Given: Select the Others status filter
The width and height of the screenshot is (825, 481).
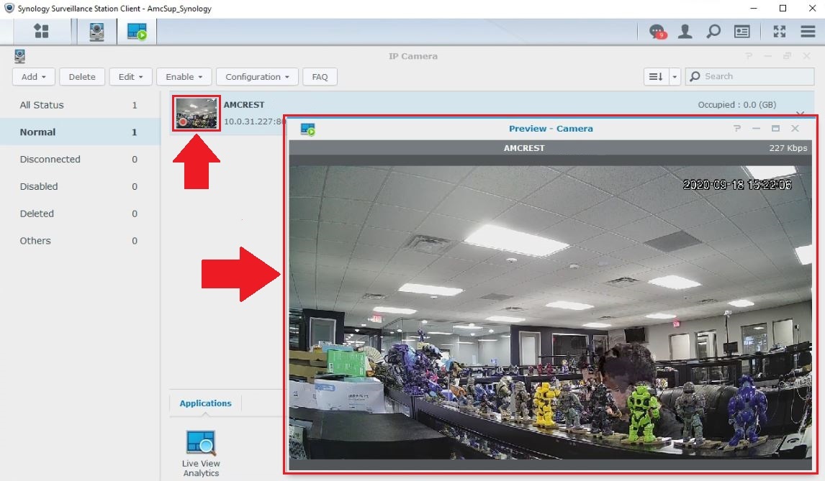Looking at the screenshot, I should point(80,241).
